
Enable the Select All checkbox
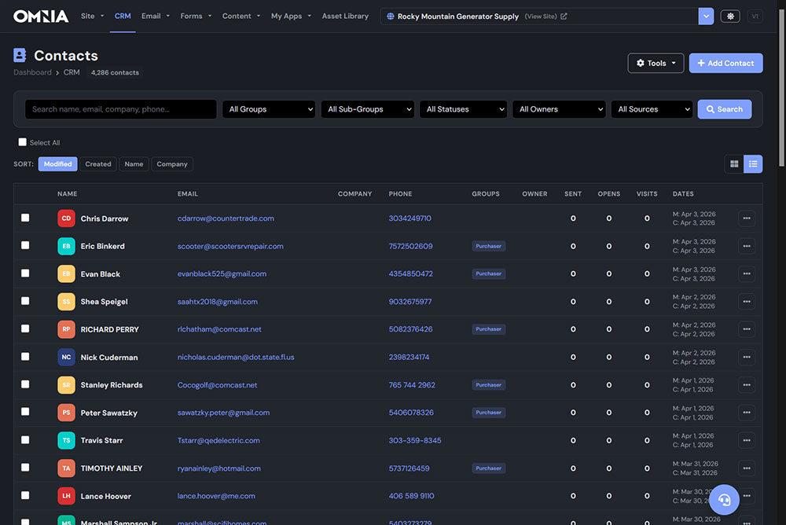pos(21,142)
